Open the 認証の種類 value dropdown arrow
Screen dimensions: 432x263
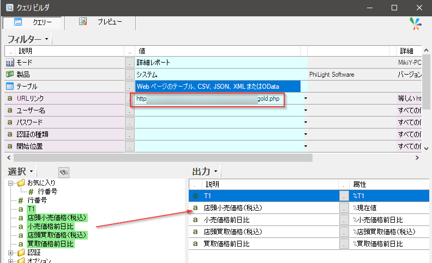[x=305, y=134]
